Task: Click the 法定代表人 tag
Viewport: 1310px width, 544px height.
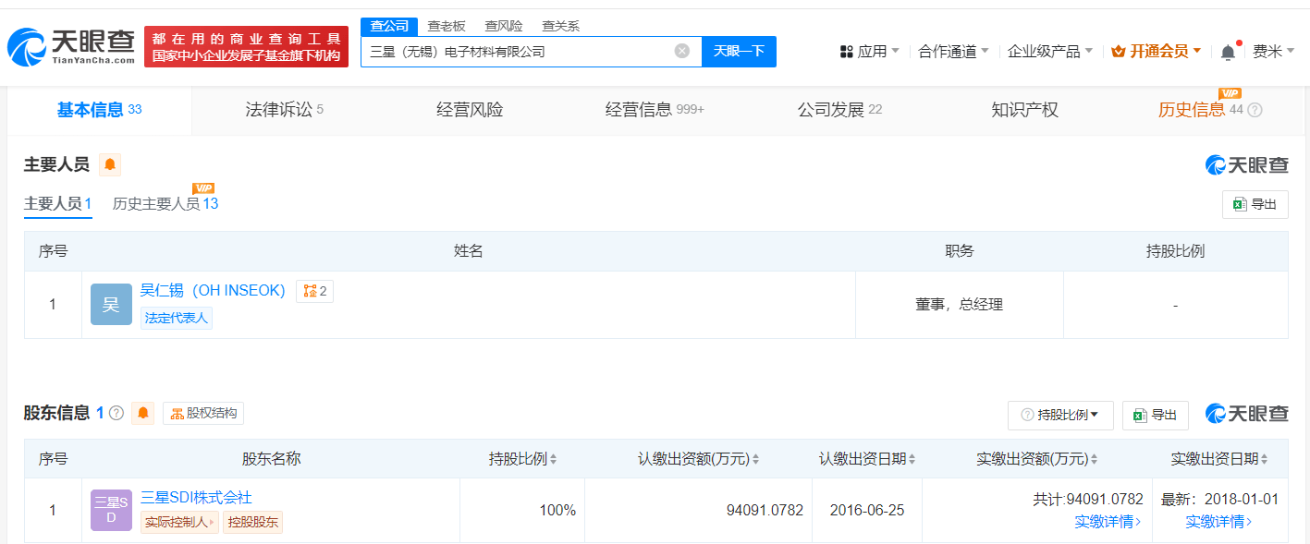Action: 177,318
